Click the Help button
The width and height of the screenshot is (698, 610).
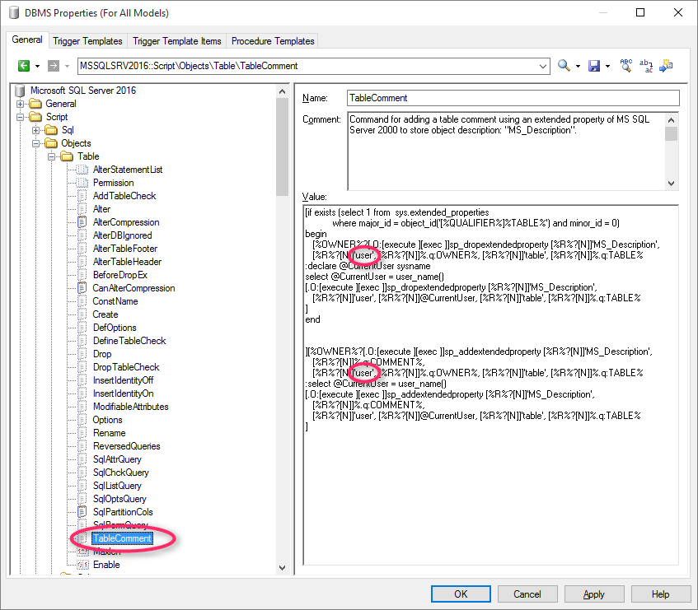[660, 594]
